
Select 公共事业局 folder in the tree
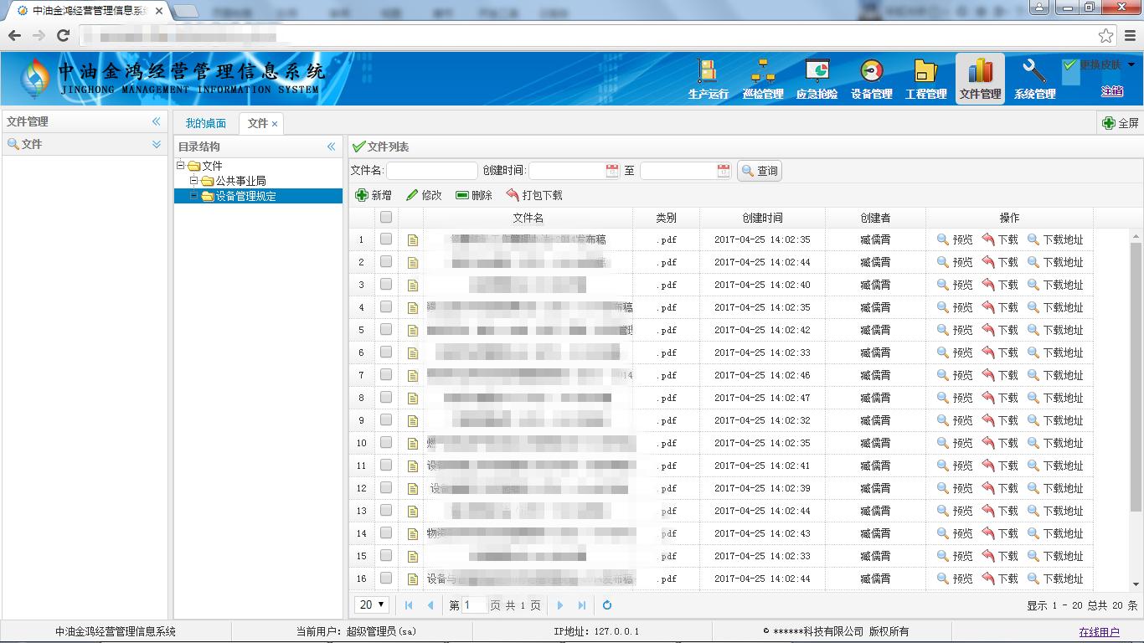pyautogui.click(x=240, y=181)
